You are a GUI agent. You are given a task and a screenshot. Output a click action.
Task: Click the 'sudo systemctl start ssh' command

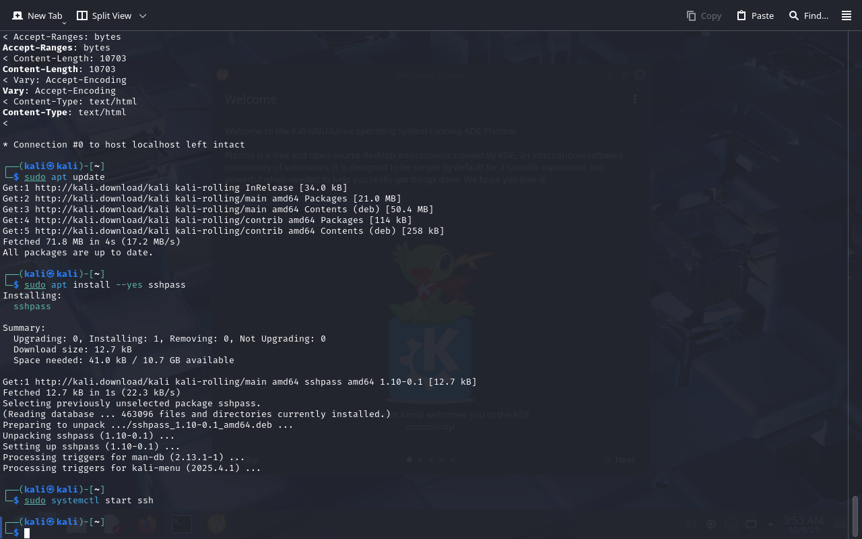89,501
